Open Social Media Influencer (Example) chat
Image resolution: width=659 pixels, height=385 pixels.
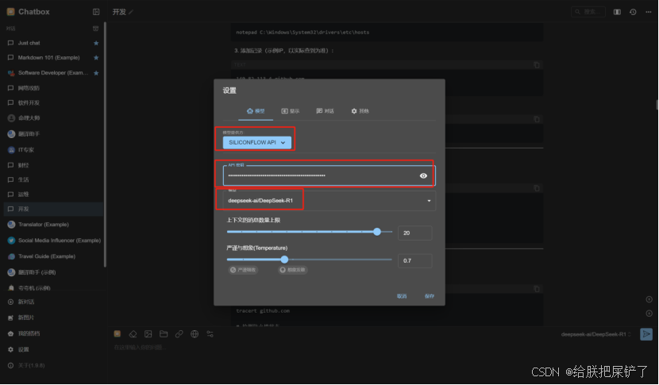(53, 241)
